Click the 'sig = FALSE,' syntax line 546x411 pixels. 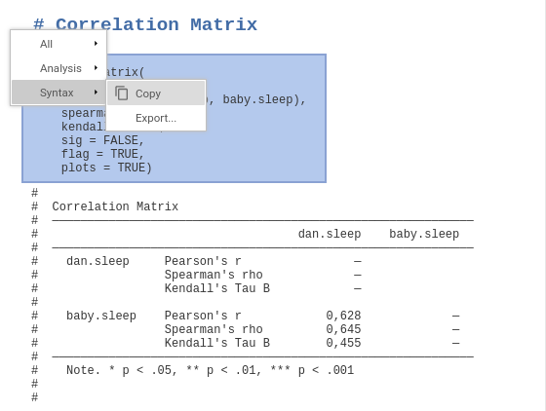(x=102, y=140)
